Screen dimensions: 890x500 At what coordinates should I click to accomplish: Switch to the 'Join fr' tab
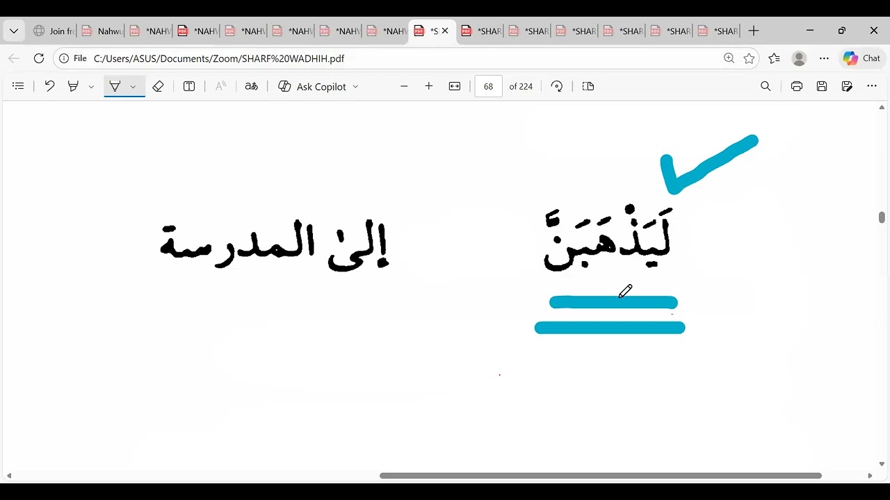pyautogui.click(x=54, y=31)
